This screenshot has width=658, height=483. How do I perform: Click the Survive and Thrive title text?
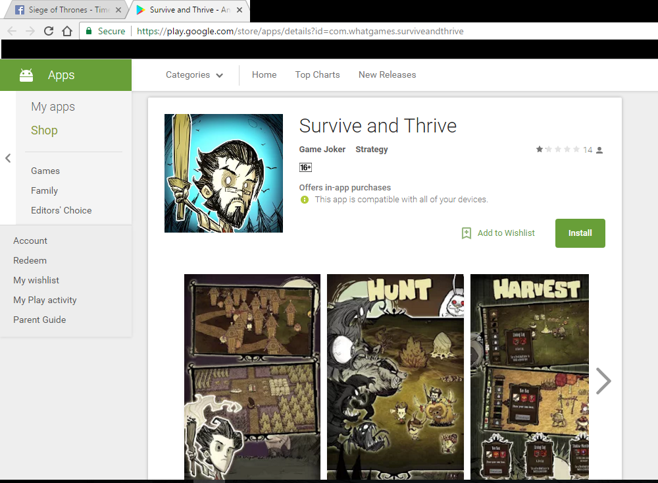tap(378, 126)
